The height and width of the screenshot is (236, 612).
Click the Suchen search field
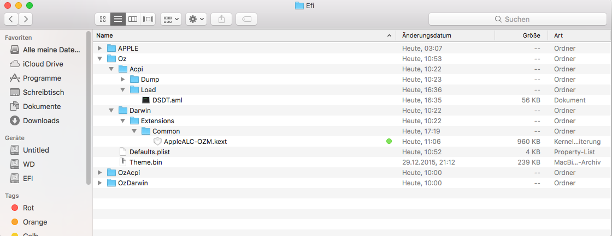[517, 19]
